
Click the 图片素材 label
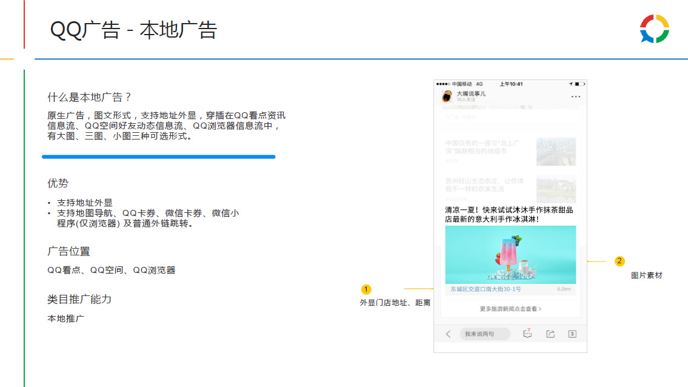[646, 275]
